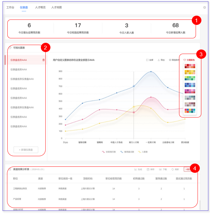The height and width of the screenshot is (214, 210).
Task: Click the 全屏 fullscreen icon
Action: click(147, 60)
